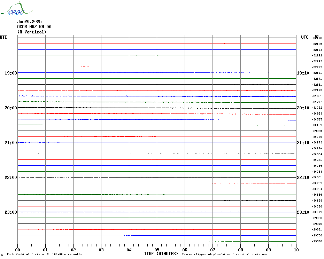Click the 09 minute axis label
Screen dimensions: 324x259
268,250
